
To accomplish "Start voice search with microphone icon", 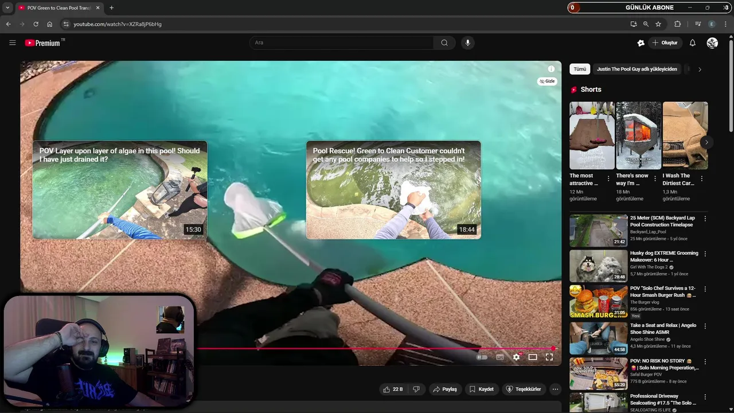I will [468, 42].
